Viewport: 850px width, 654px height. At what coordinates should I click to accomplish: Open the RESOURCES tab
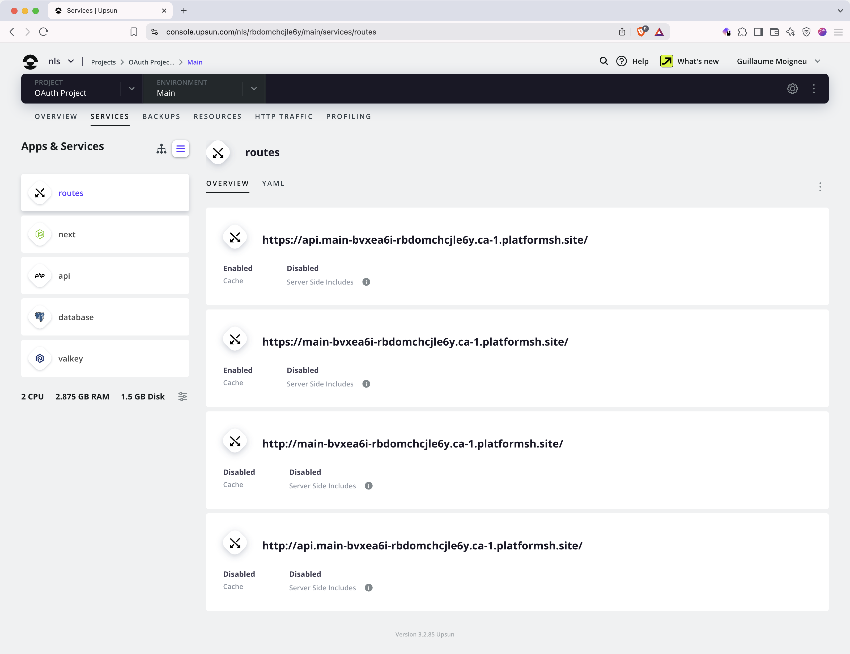[x=218, y=116]
